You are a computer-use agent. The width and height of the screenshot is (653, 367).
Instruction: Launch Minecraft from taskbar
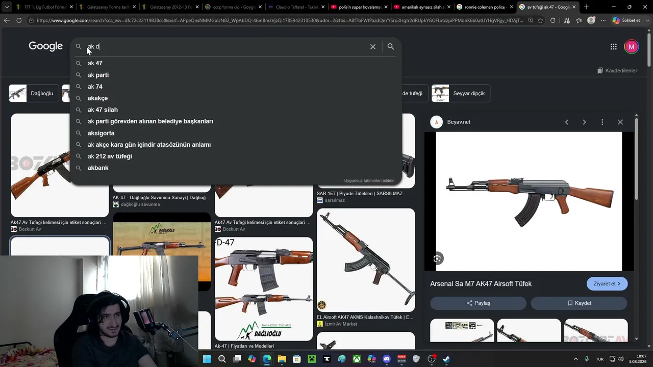(312, 359)
